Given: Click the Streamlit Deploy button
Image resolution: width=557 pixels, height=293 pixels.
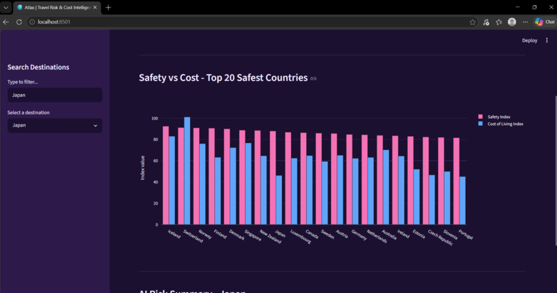Looking at the screenshot, I should click(529, 41).
